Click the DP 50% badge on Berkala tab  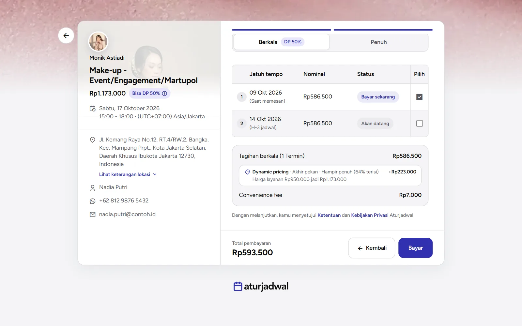tap(293, 42)
